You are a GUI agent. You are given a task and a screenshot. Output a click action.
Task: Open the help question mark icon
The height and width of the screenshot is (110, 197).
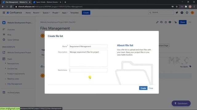pos(182,13)
